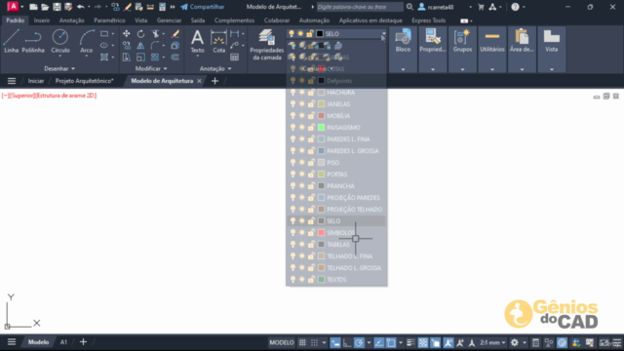Switch to the A1 layout tab
The image size is (624, 351).
coord(63,342)
